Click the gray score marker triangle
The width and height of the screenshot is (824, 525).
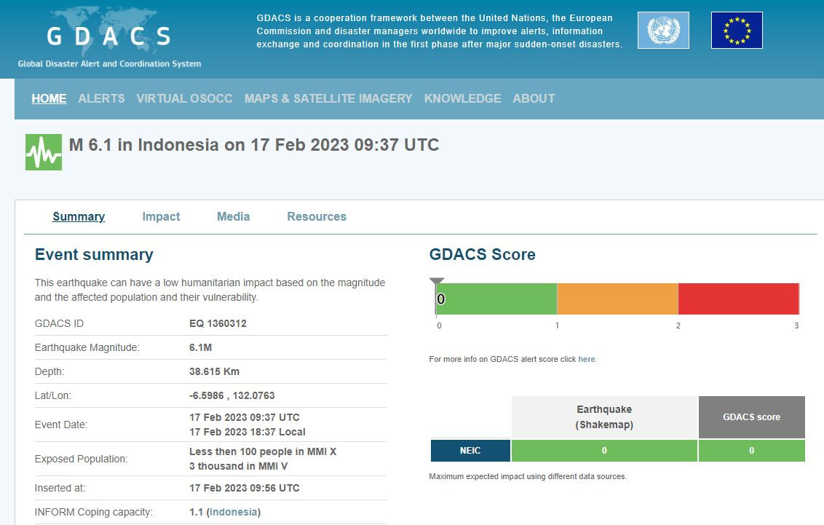(436, 281)
